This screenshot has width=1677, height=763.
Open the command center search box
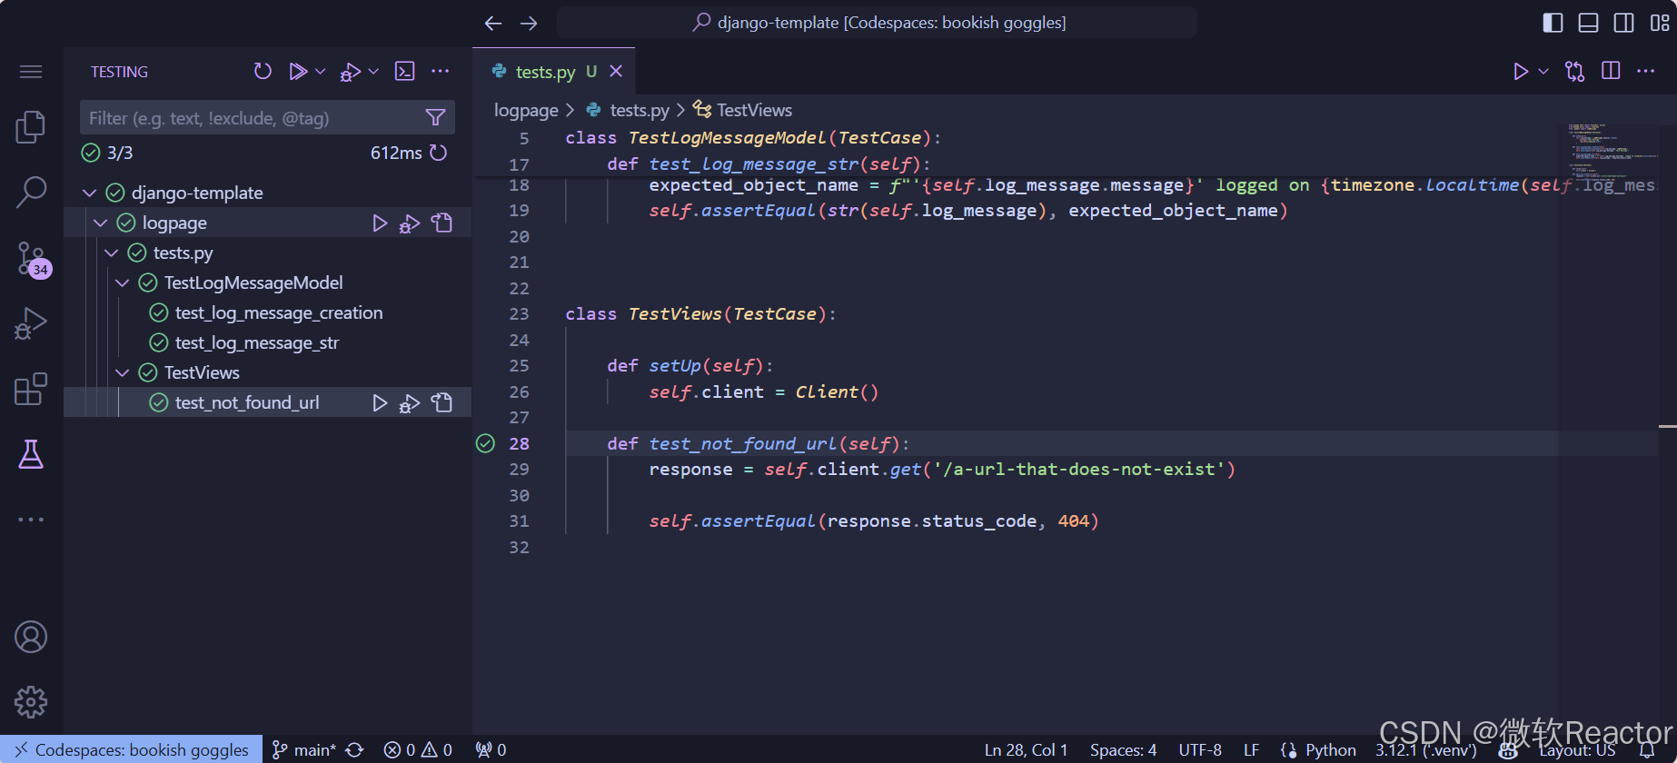877,23
